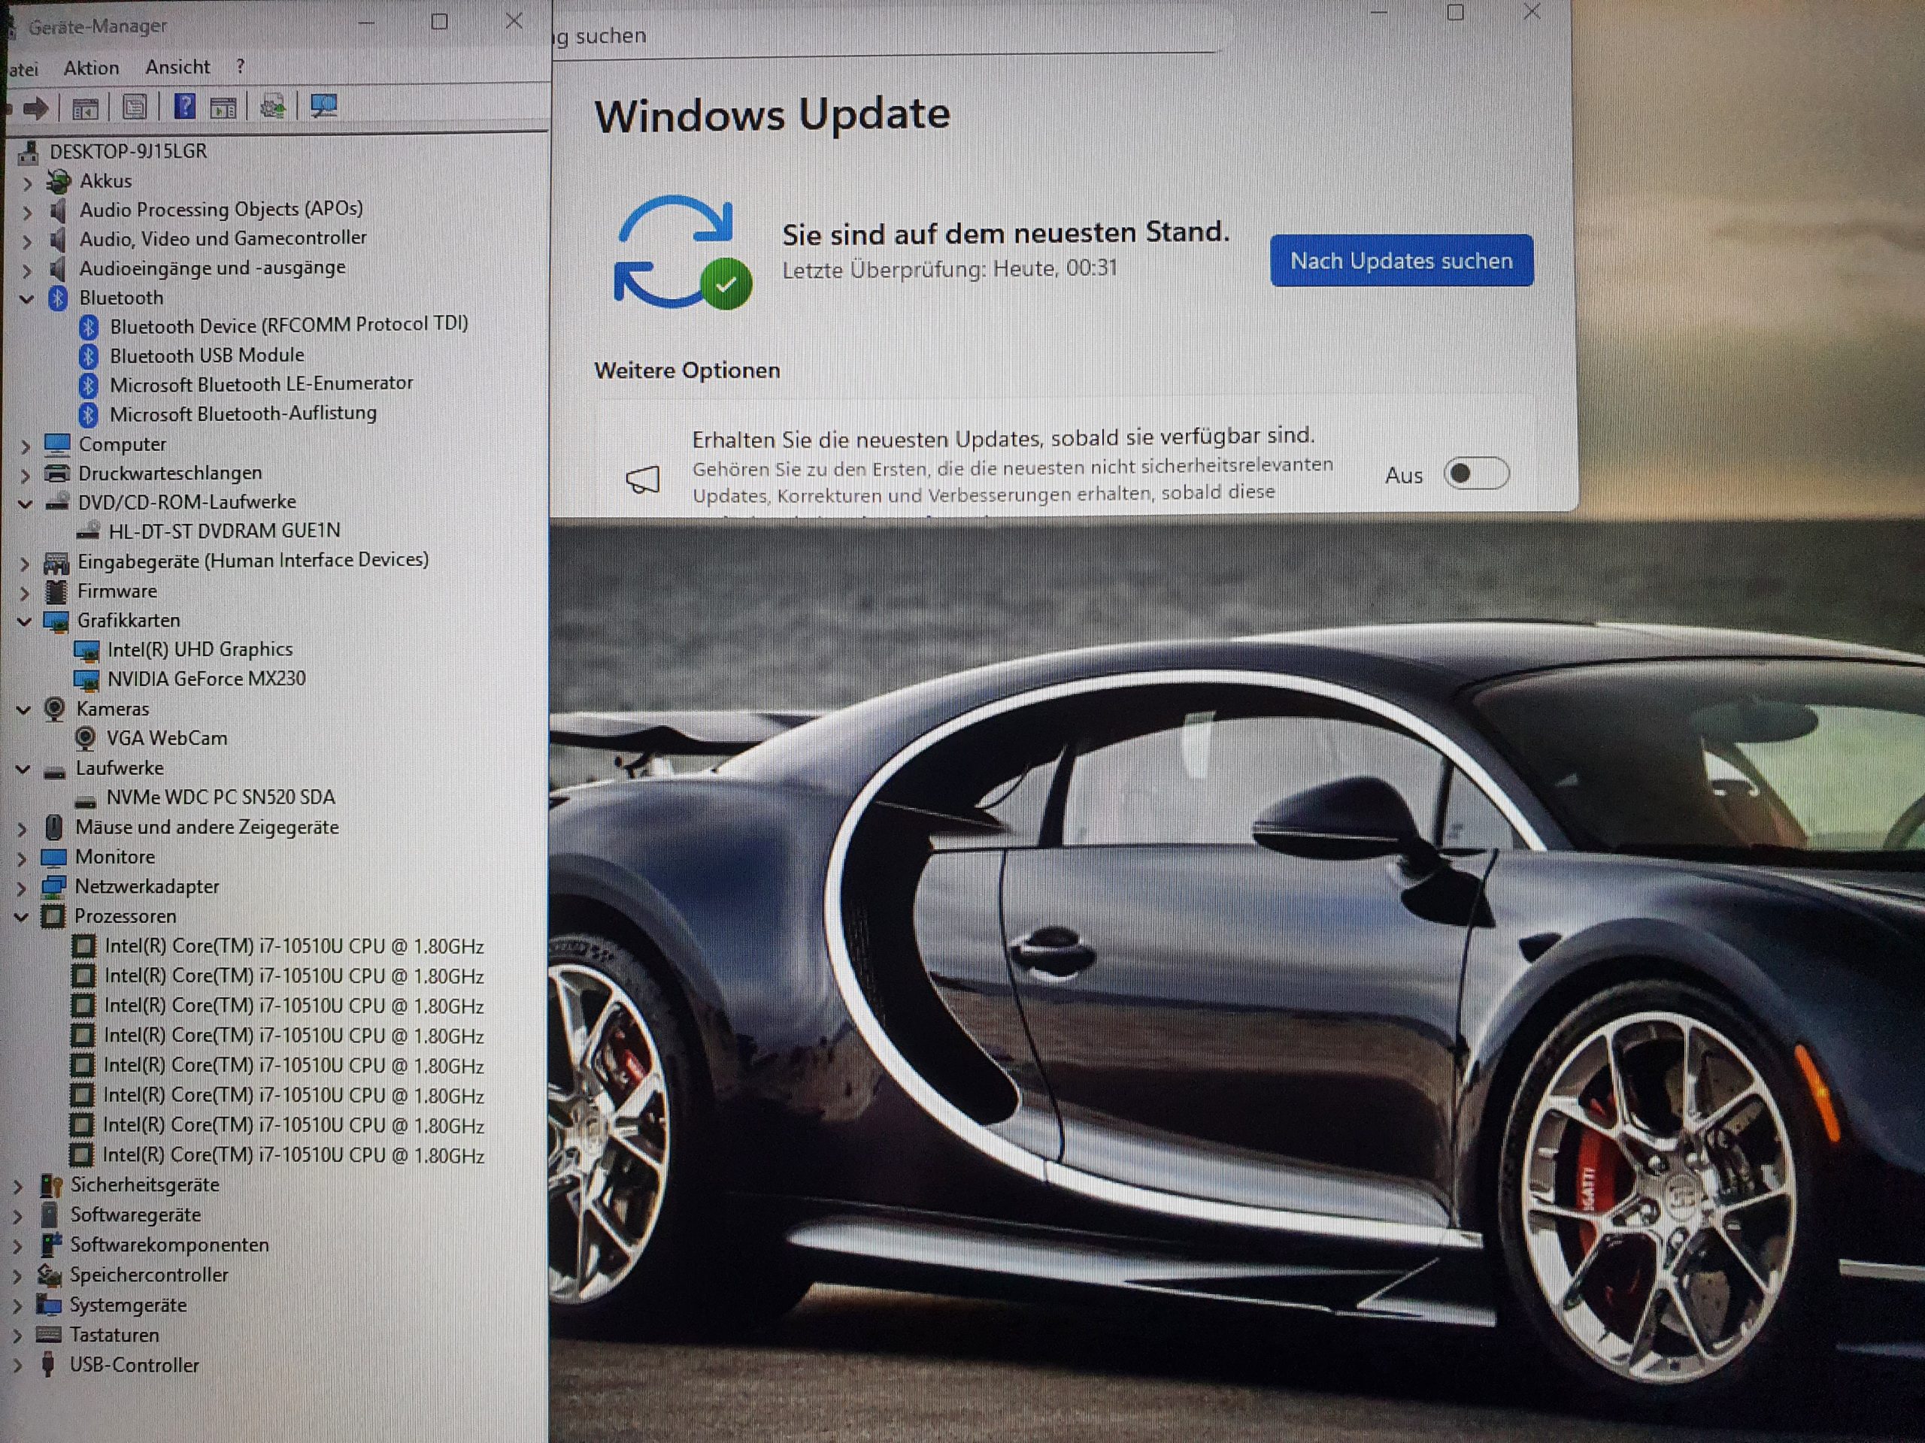Open the Properties toolbar icon
The width and height of the screenshot is (1925, 1443).
pos(135,108)
